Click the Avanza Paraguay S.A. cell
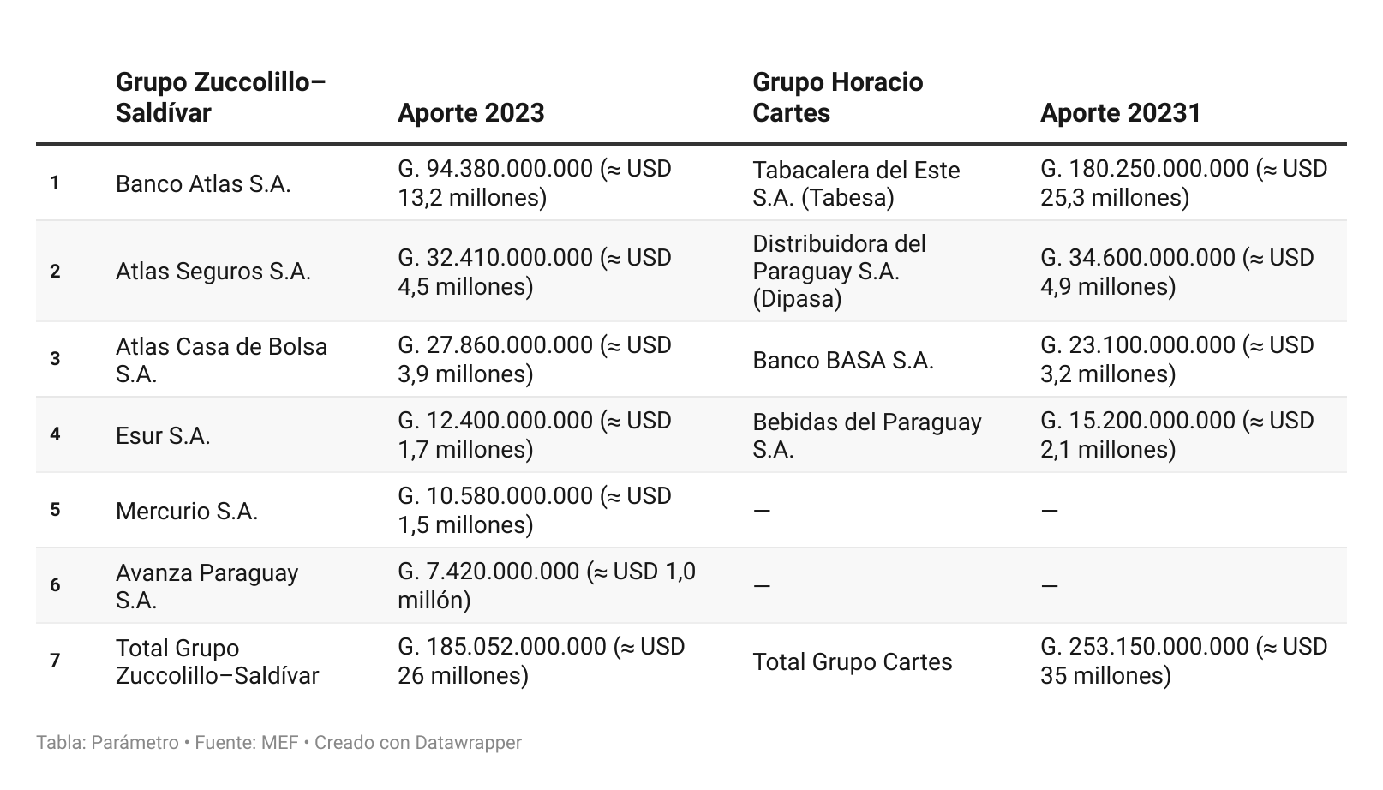 207,586
